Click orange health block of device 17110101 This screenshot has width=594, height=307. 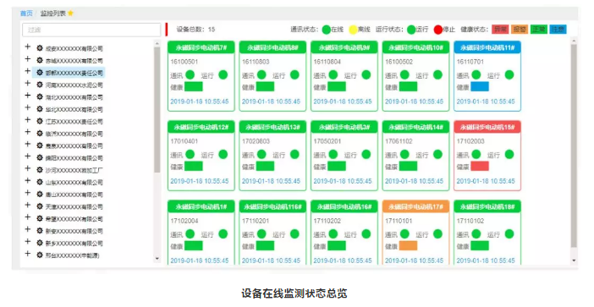click(x=408, y=245)
